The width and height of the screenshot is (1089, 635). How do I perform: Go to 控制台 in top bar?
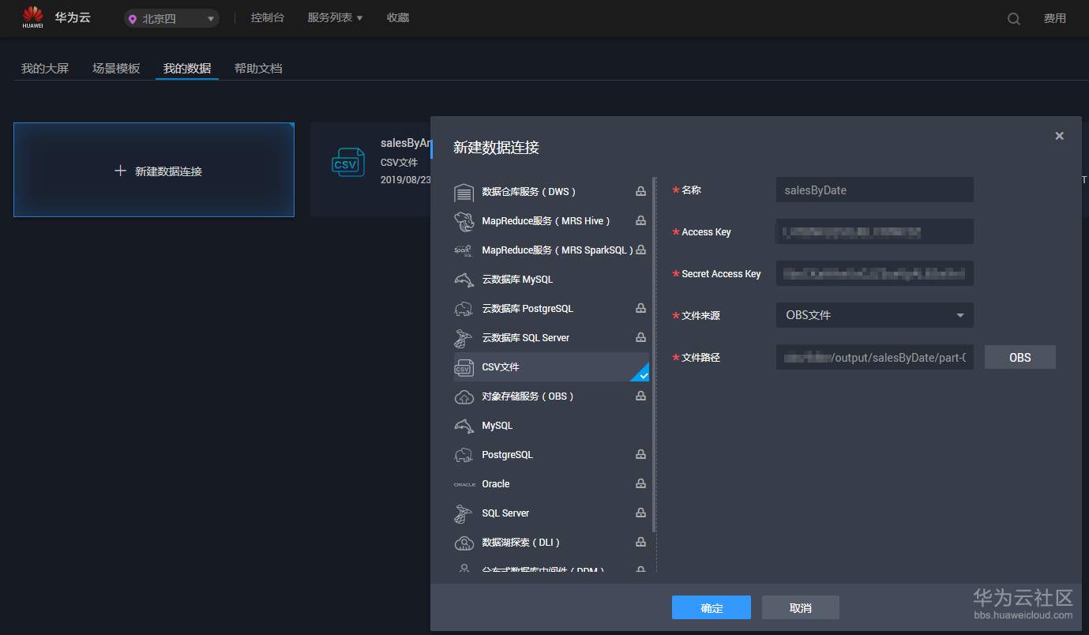point(268,17)
